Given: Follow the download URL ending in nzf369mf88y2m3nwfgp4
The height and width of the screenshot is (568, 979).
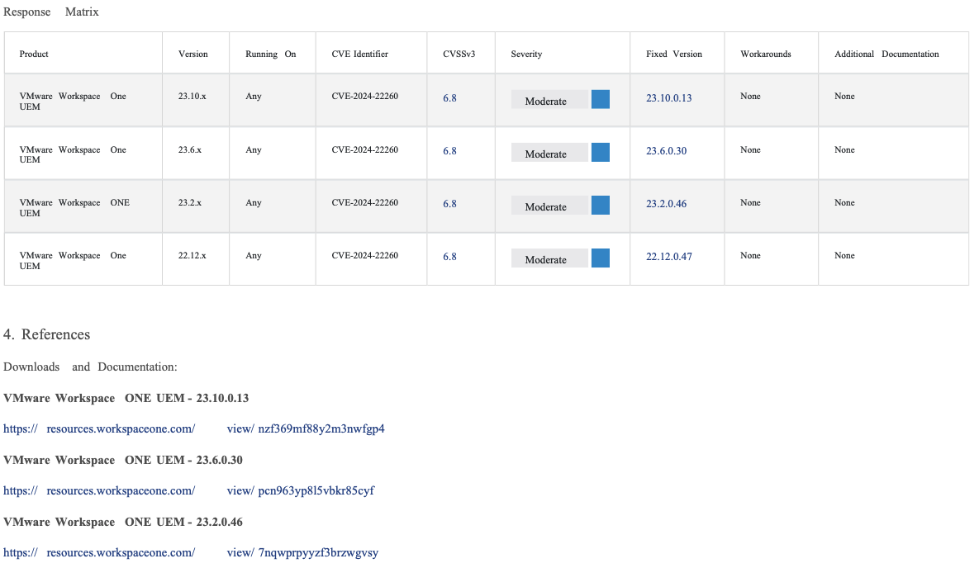Looking at the screenshot, I should [194, 429].
